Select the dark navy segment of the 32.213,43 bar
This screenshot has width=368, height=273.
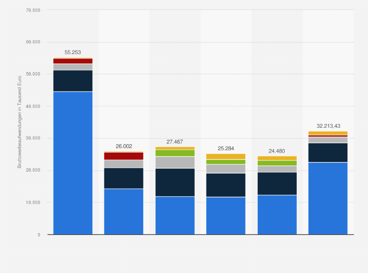pos(328,152)
